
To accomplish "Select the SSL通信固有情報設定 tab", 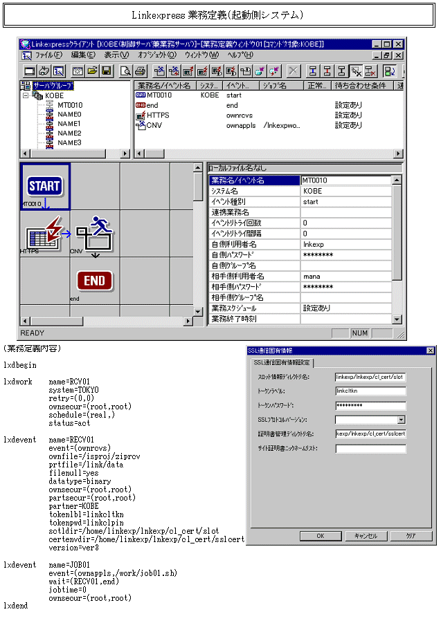I will coord(282,362).
